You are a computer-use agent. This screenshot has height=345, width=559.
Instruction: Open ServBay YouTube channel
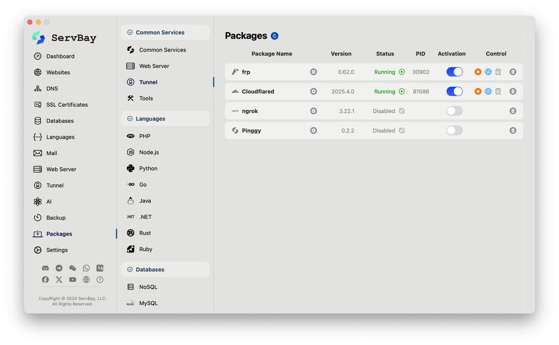pyautogui.click(x=72, y=280)
